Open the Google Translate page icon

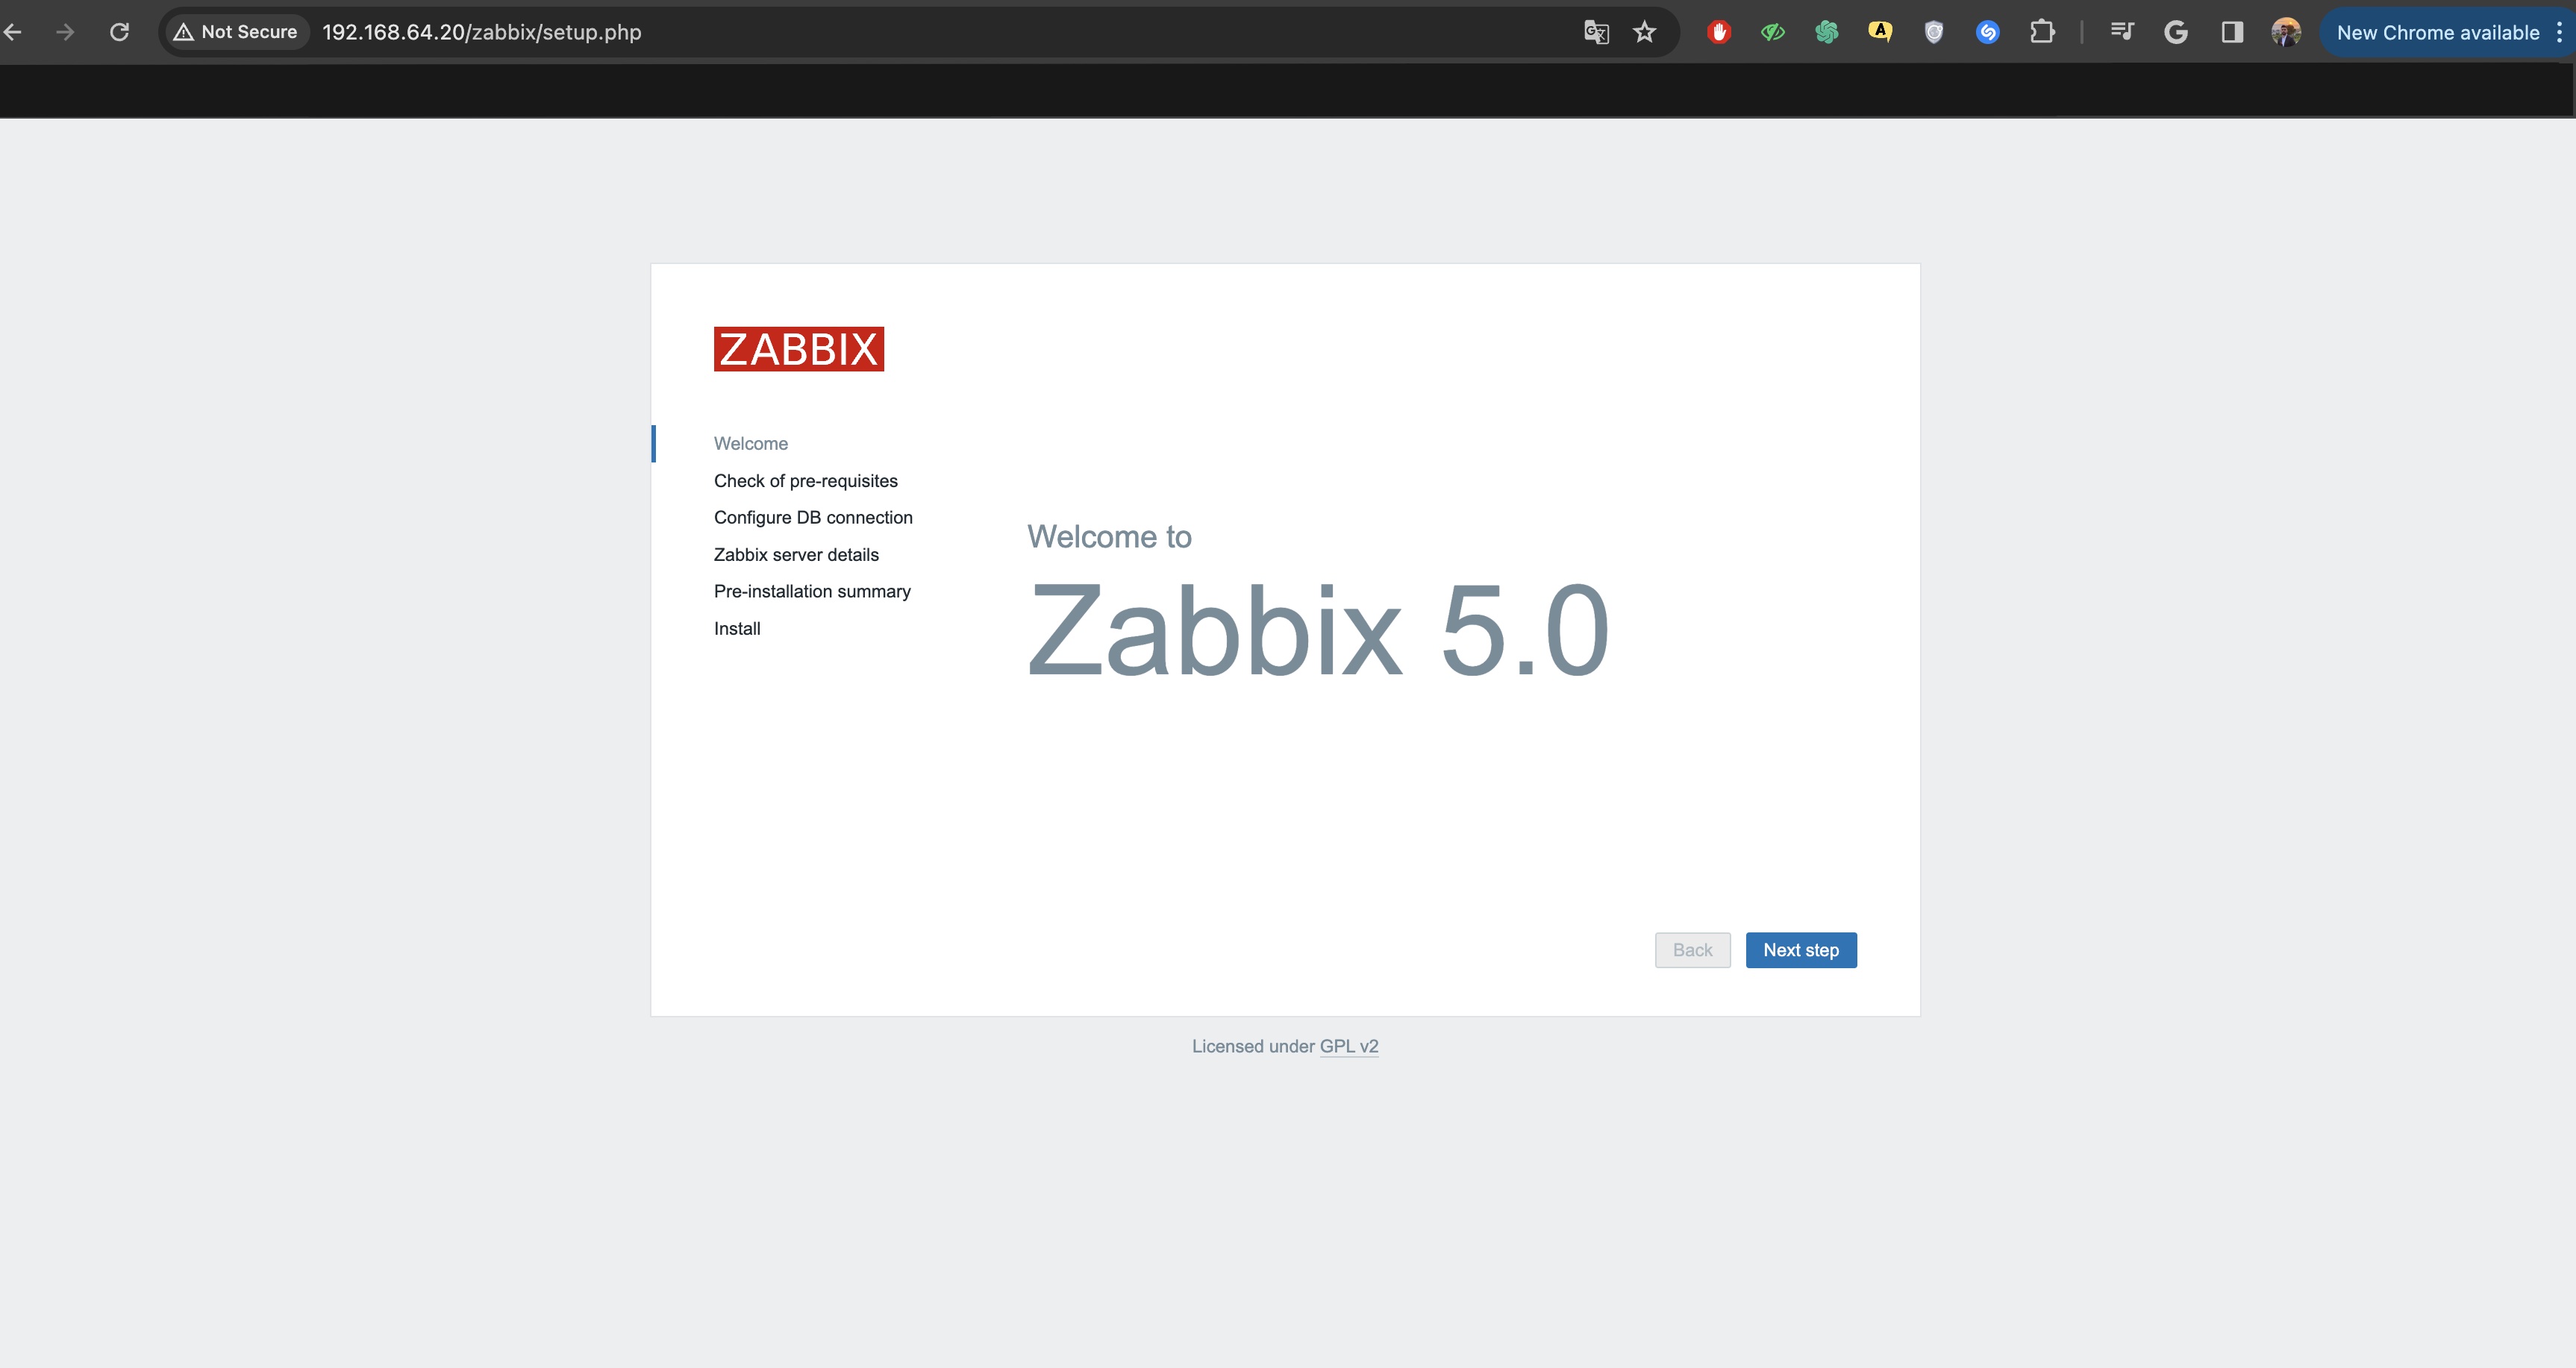click(x=1596, y=32)
